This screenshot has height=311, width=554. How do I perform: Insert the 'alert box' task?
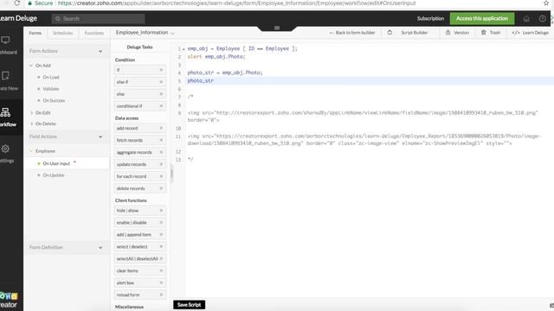[140, 282]
